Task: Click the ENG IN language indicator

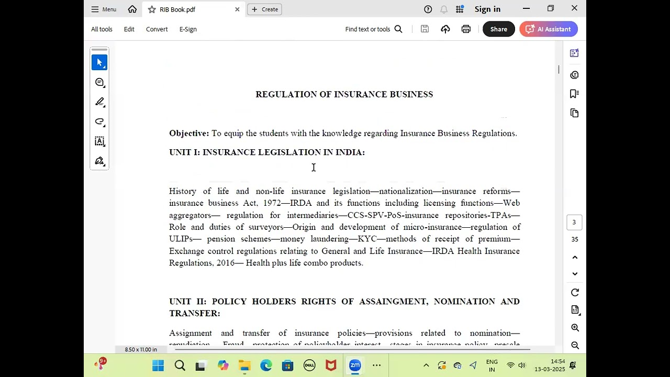Action: click(492, 365)
